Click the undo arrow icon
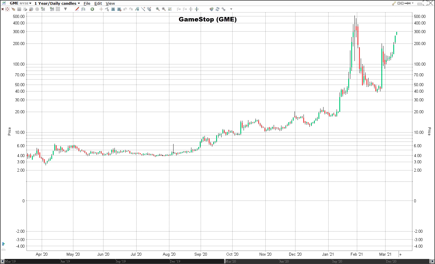Viewport: 435px width, 264px height. tap(125, 9)
